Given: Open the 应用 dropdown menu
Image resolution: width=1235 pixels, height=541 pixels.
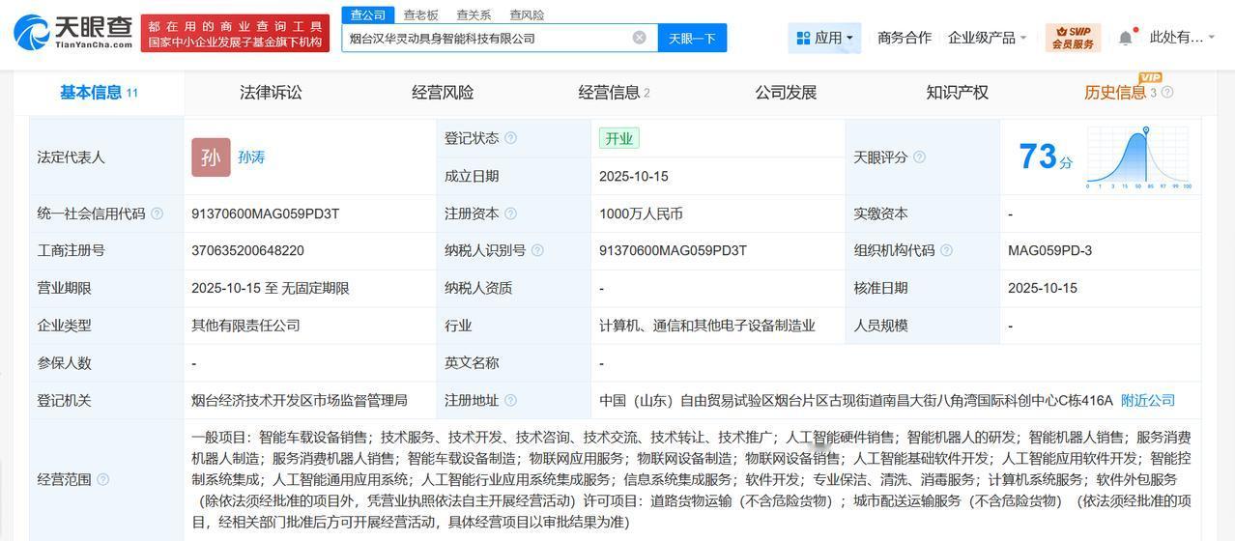Looking at the screenshot, I should click(824, 38).
